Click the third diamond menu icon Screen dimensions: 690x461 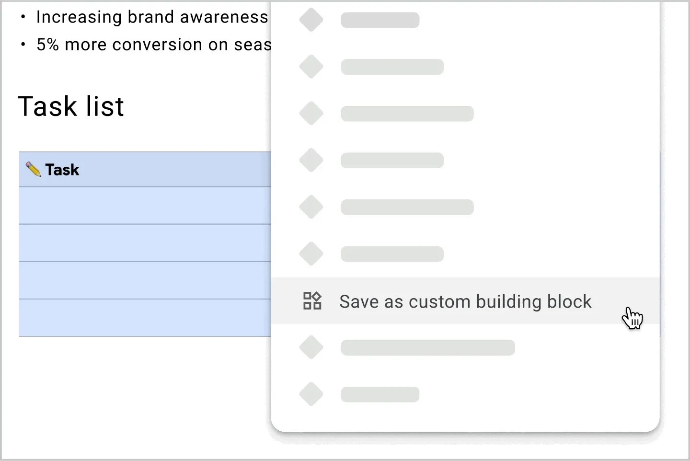311,113
